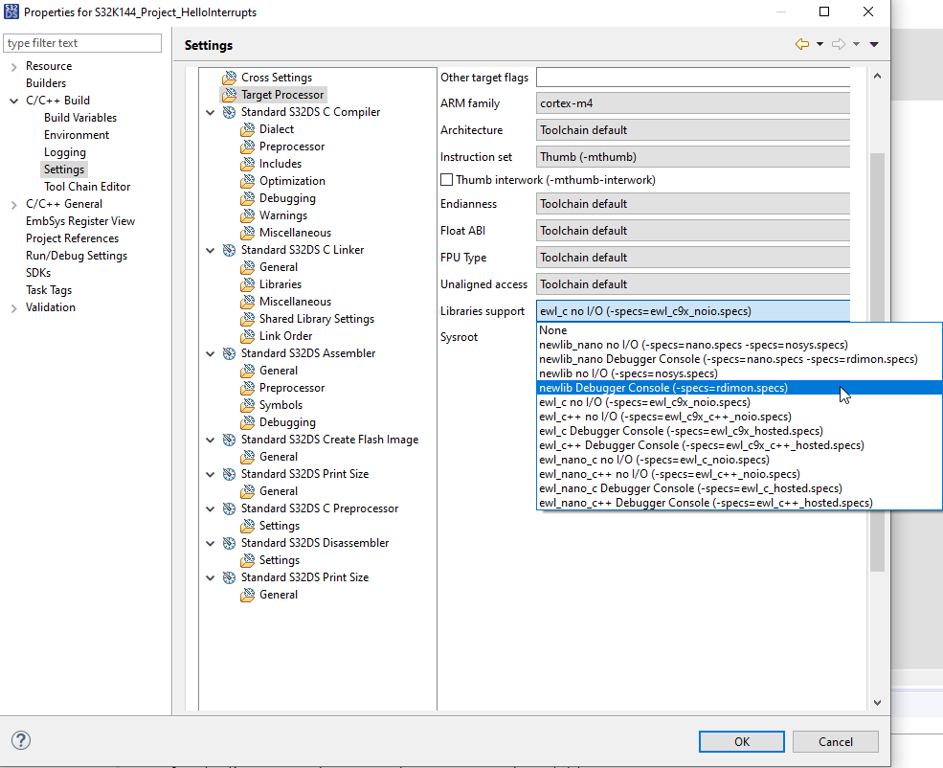Click the Standard S32DS C Linker icon
The width and height of the screenshot is (943, 768).
click(x=230, y=250)
